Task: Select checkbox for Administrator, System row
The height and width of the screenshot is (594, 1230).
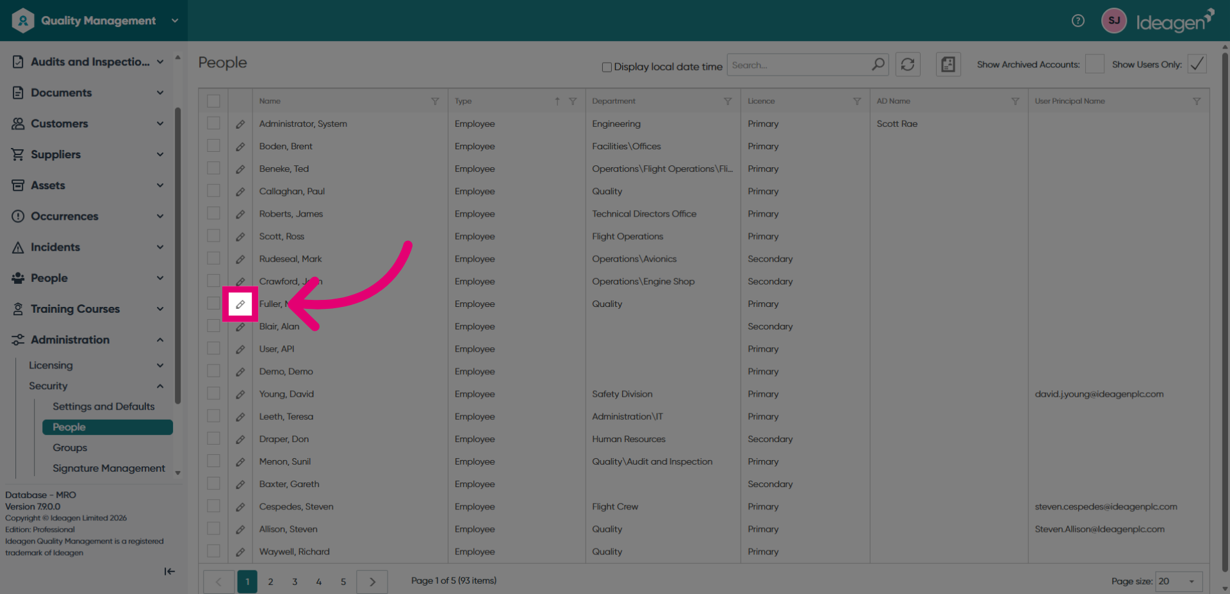Action: [x=213, y=123]
